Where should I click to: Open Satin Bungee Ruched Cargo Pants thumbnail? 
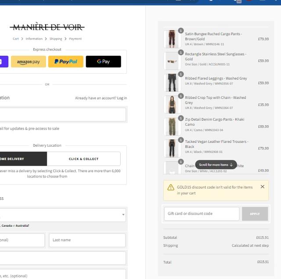tap(172, 39)
